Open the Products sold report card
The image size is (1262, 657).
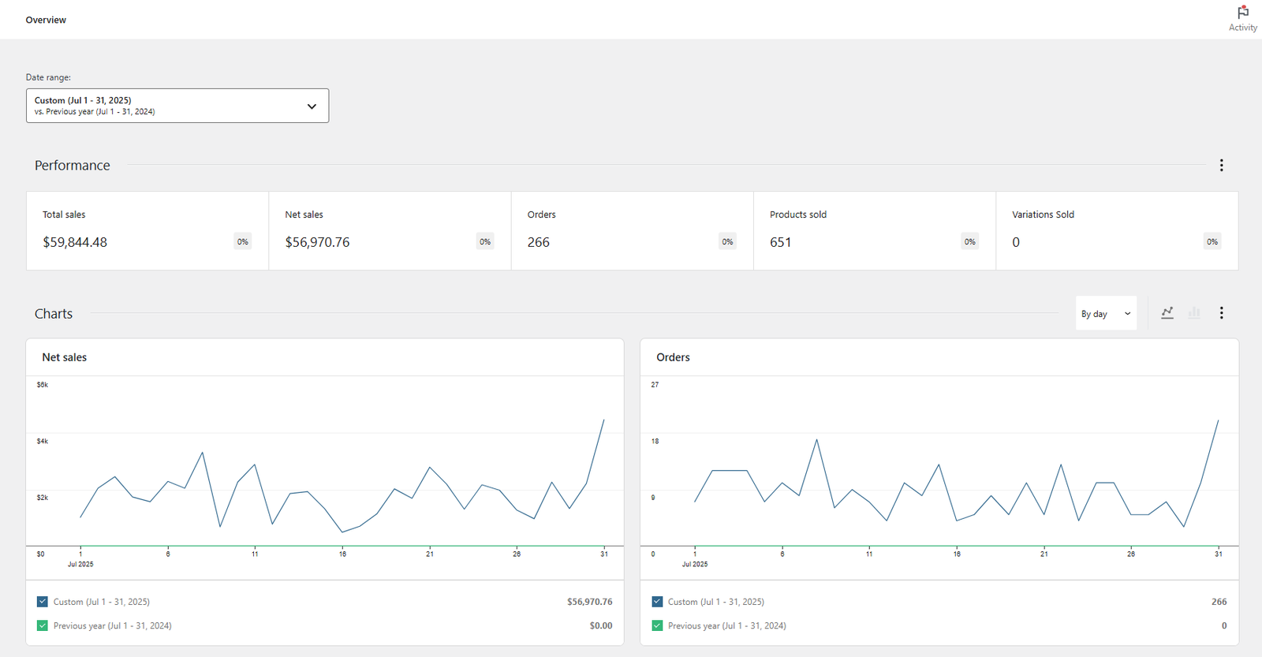pos(874,230)
